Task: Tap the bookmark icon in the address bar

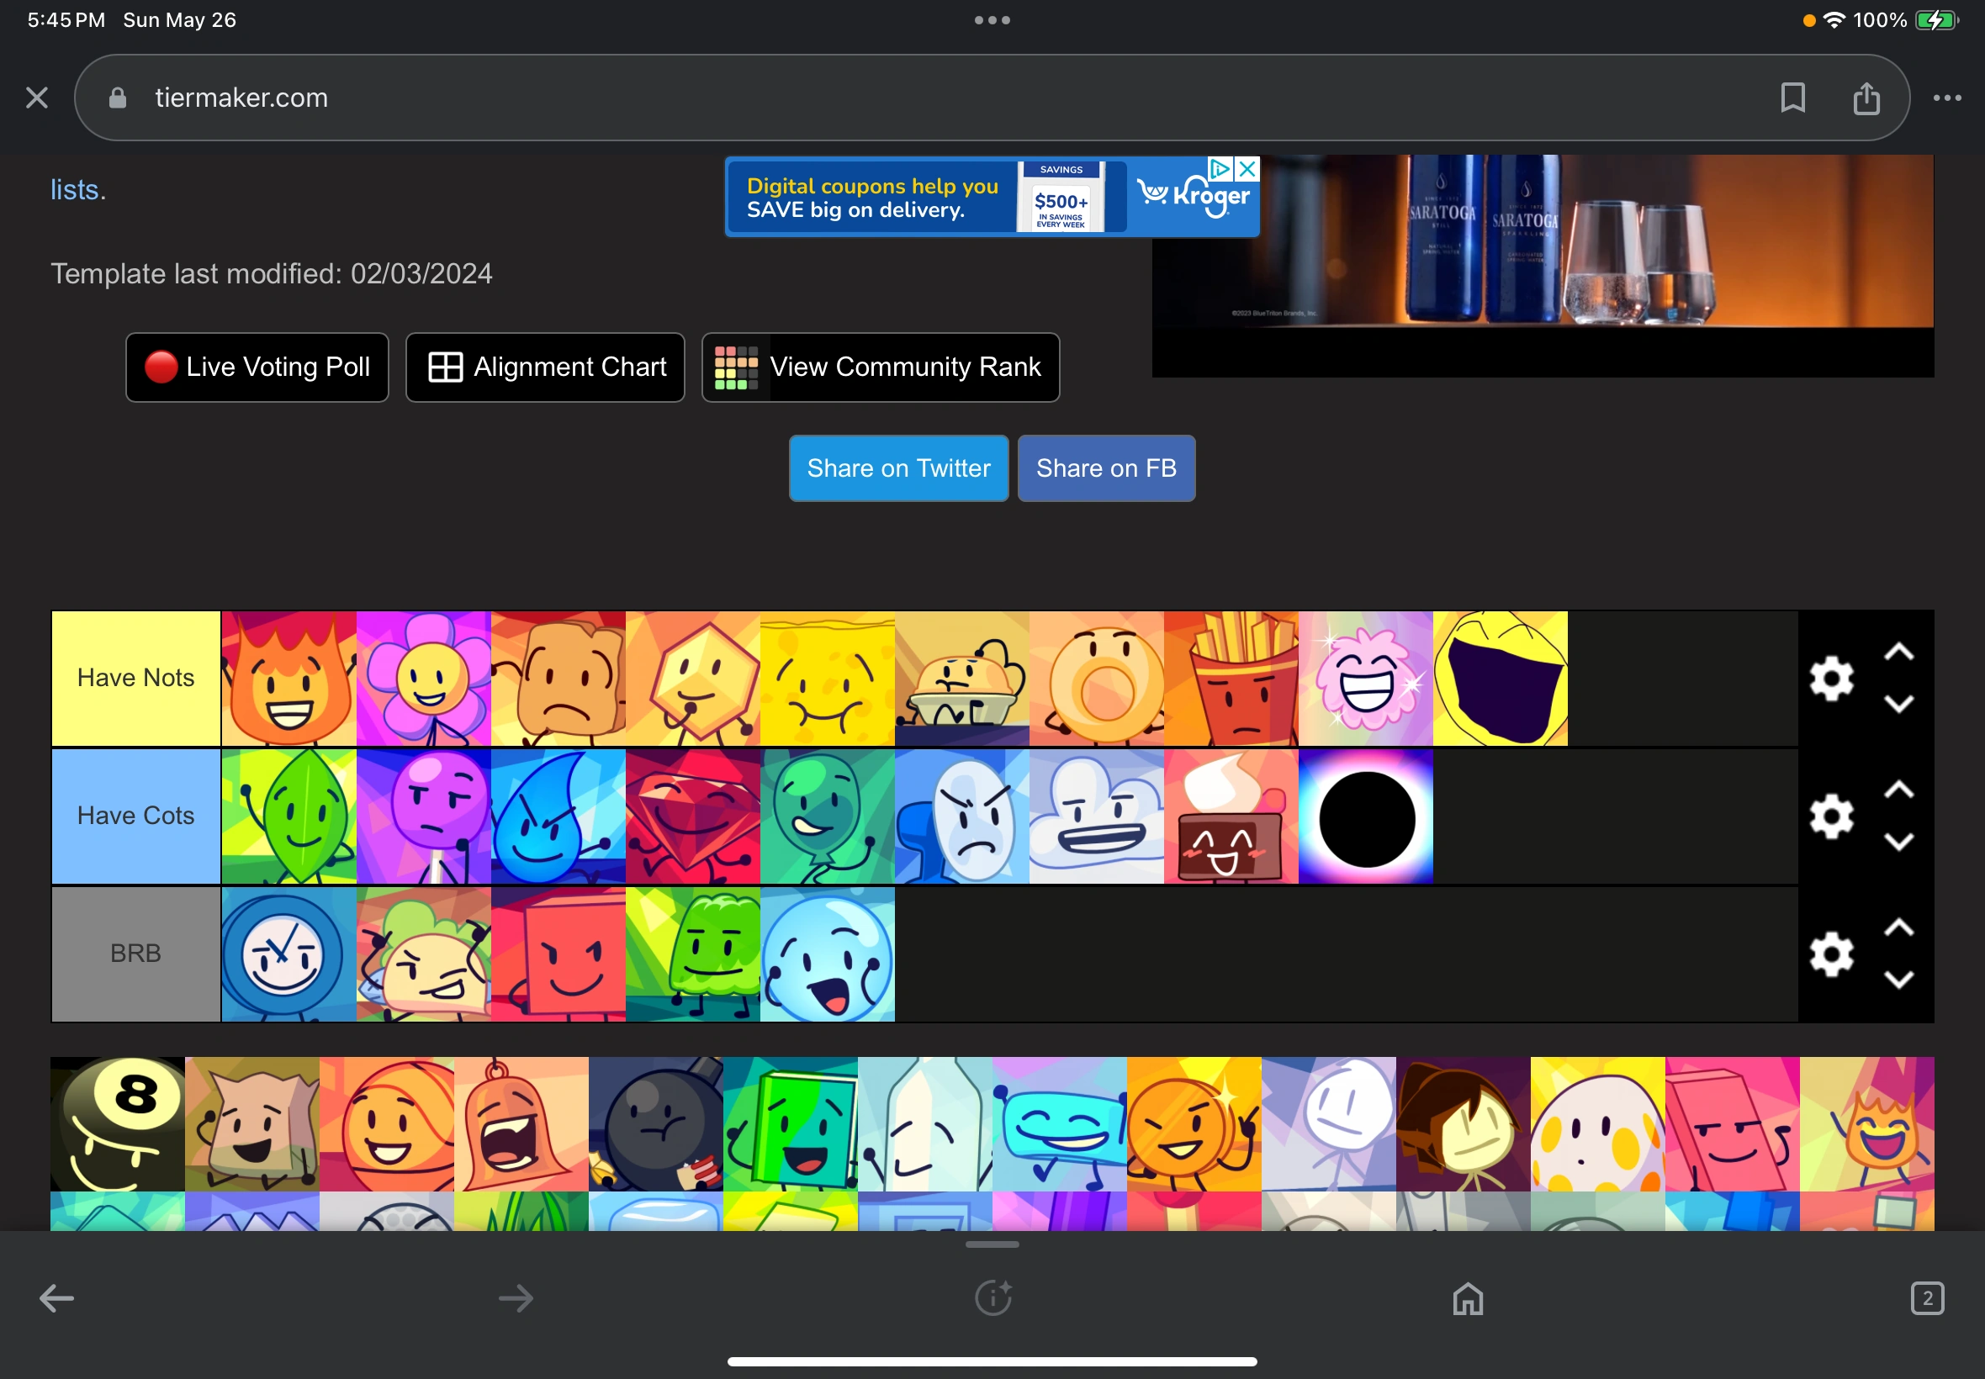Action: 1792,97
